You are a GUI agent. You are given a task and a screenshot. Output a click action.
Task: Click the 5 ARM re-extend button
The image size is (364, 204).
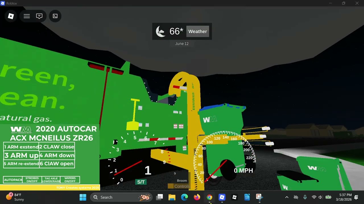pos(21,164)
